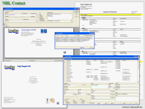This screenshot has width=145, height=109.
Task: Open the State dropdown in Person Editor
Action: coord(111,94)
